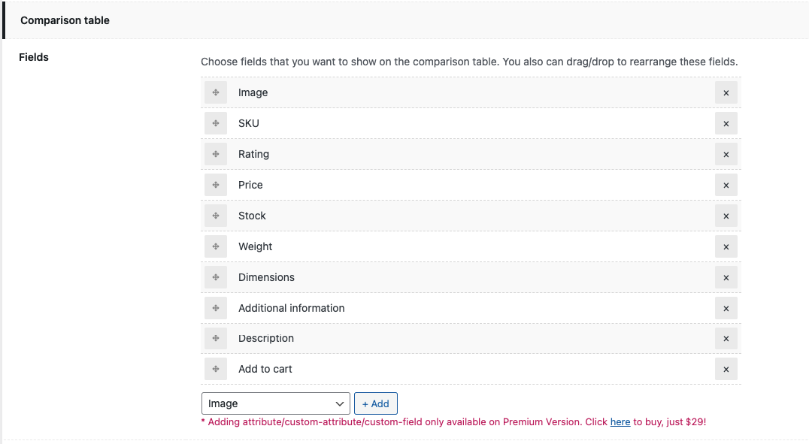Grab the drag handle for Image
809x444 pixels.
(x=216, y=92)
